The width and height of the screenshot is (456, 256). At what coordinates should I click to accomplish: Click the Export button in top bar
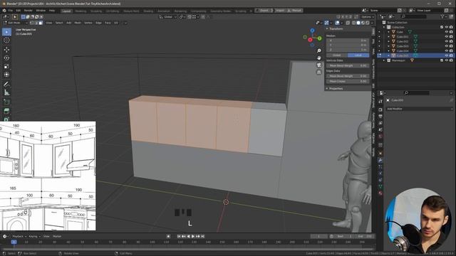264,11
